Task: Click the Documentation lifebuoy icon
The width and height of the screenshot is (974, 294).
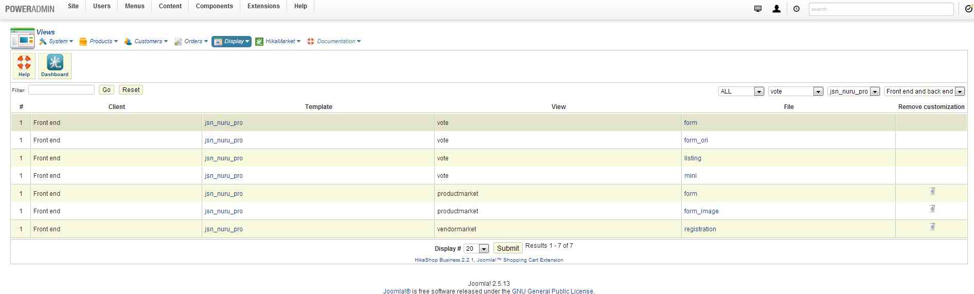Action: pyautogui.click(x=311, y=42)
